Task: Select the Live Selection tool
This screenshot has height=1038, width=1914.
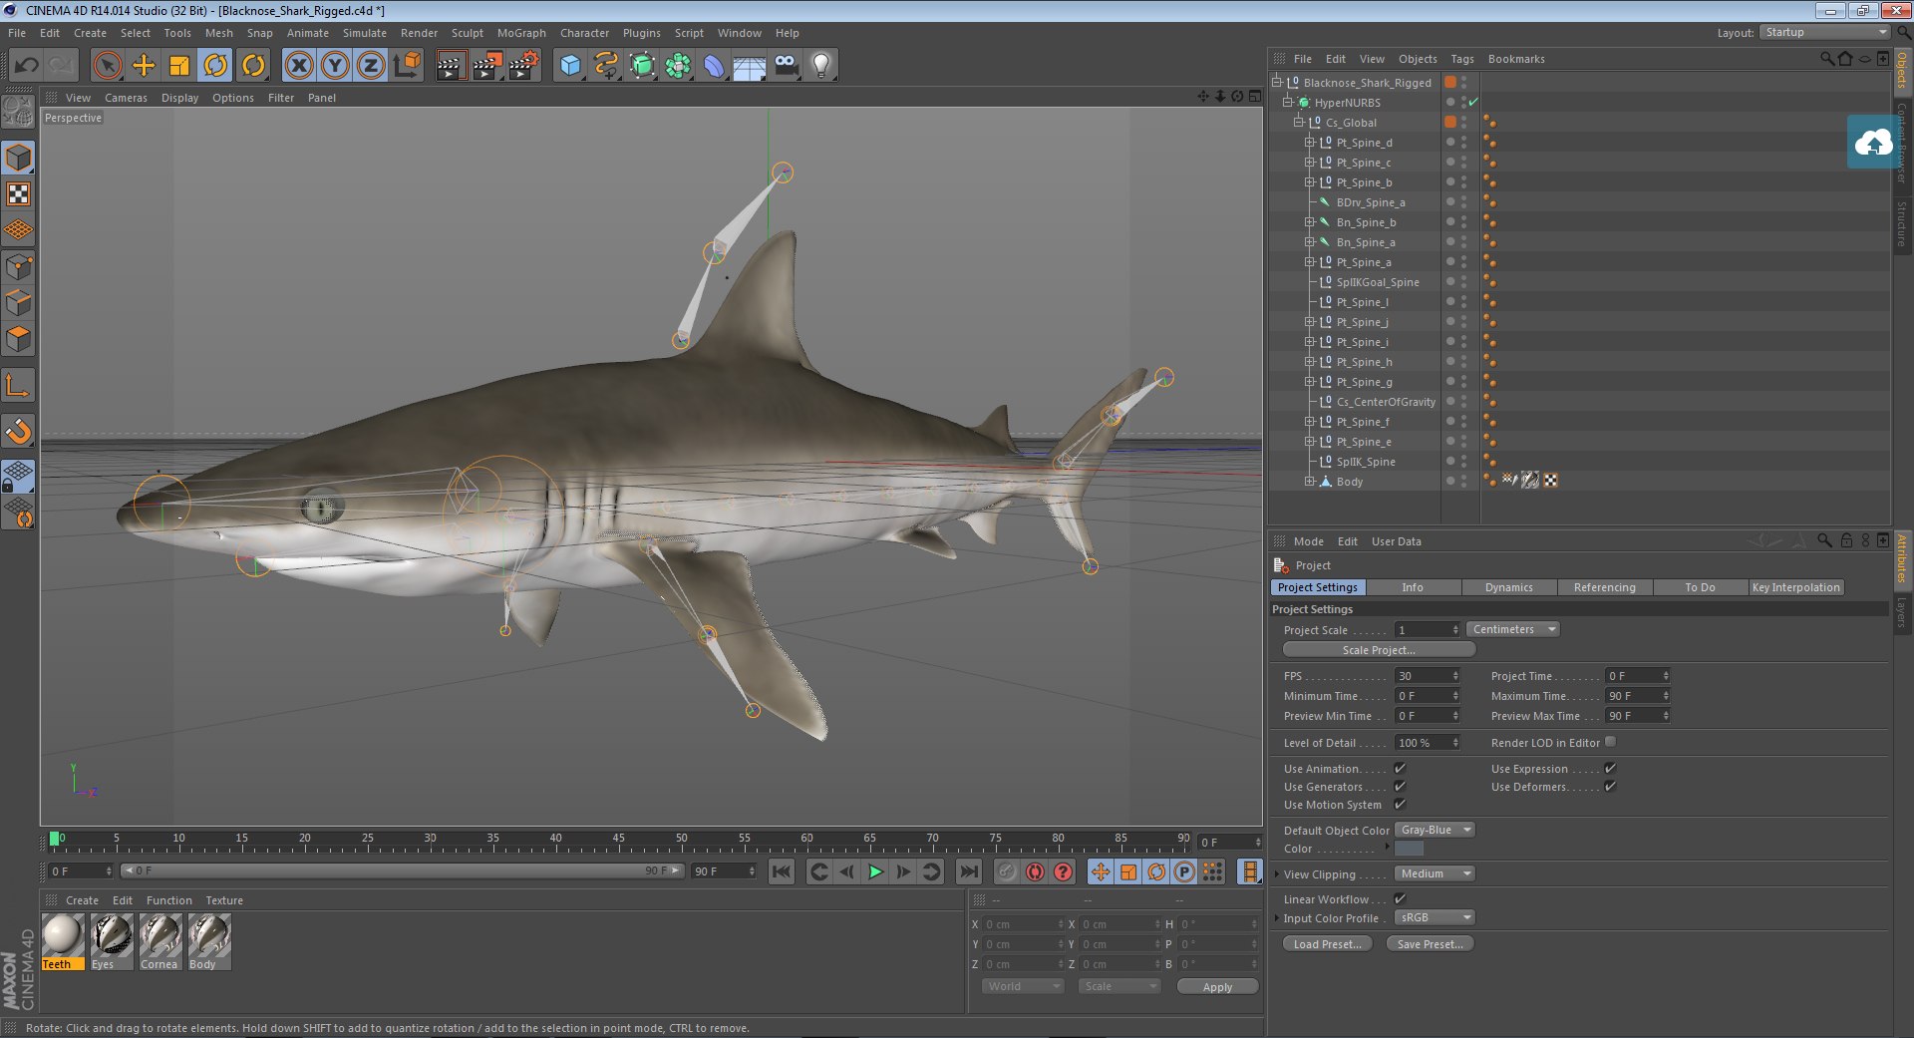Action: point(107,66)
